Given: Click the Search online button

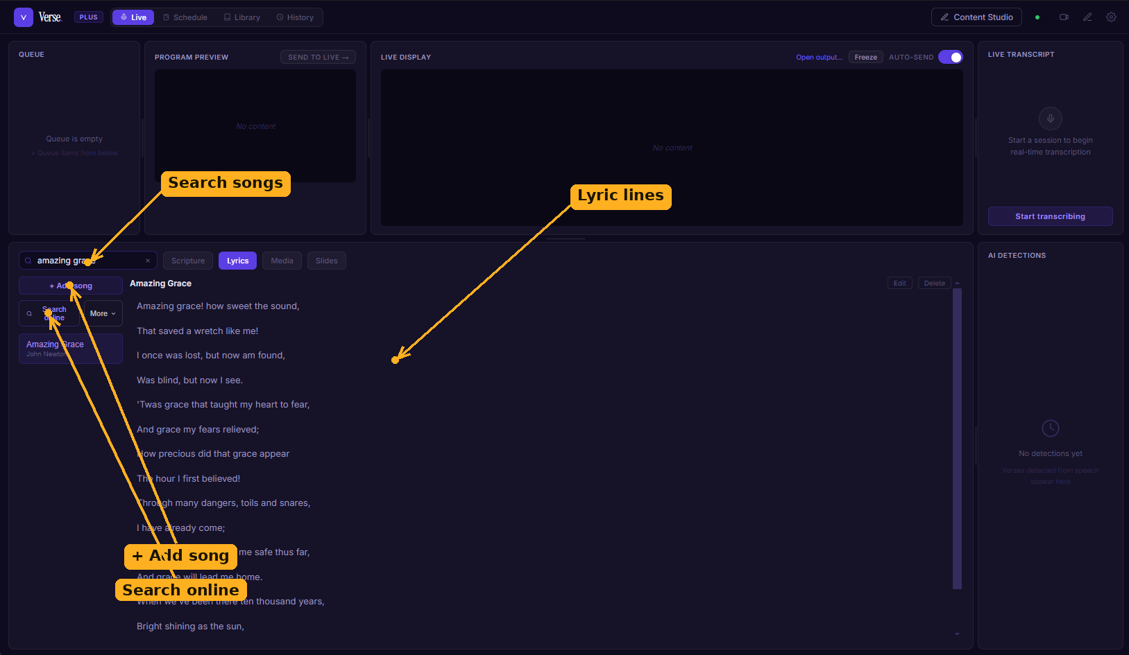Looking at the screenshot, I should tap(49, 313).
